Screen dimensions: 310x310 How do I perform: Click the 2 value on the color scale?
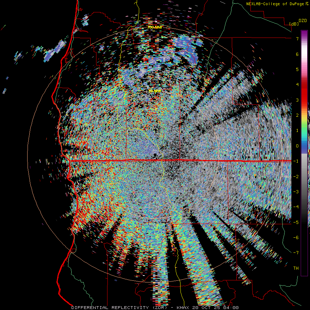[x=297, y=115]
